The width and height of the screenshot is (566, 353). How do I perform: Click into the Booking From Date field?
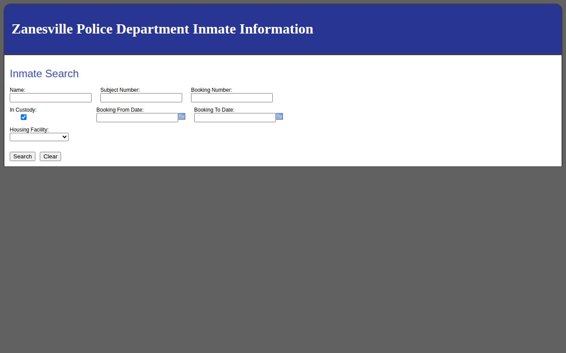(x=137, y=117)
